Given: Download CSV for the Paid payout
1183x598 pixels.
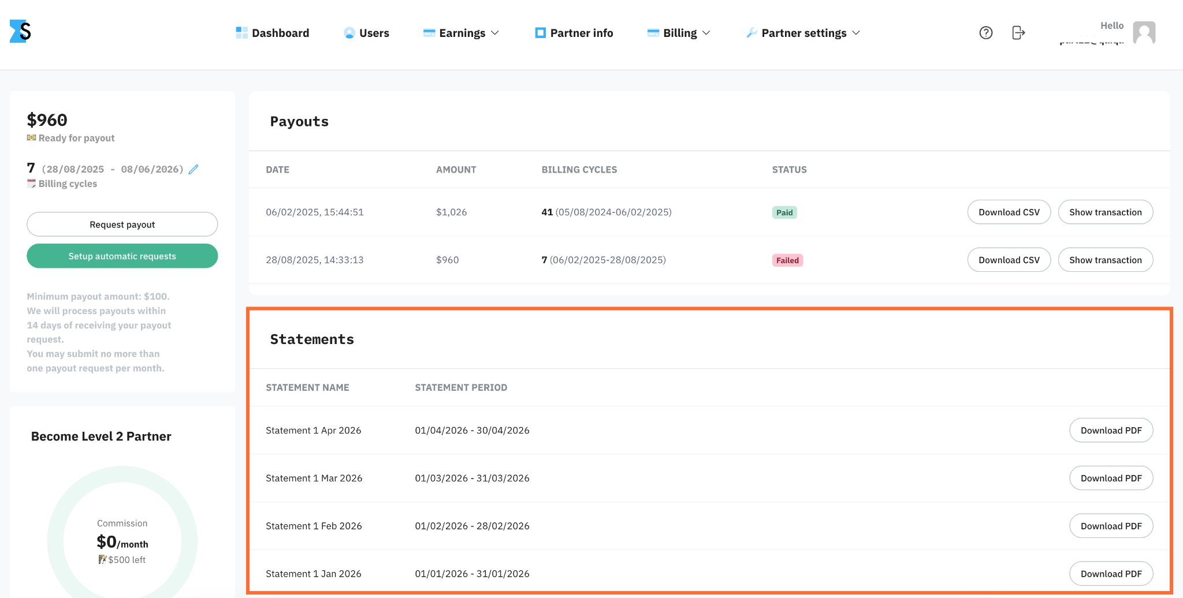Looking at the screenshot, I should click(1009, 212).
